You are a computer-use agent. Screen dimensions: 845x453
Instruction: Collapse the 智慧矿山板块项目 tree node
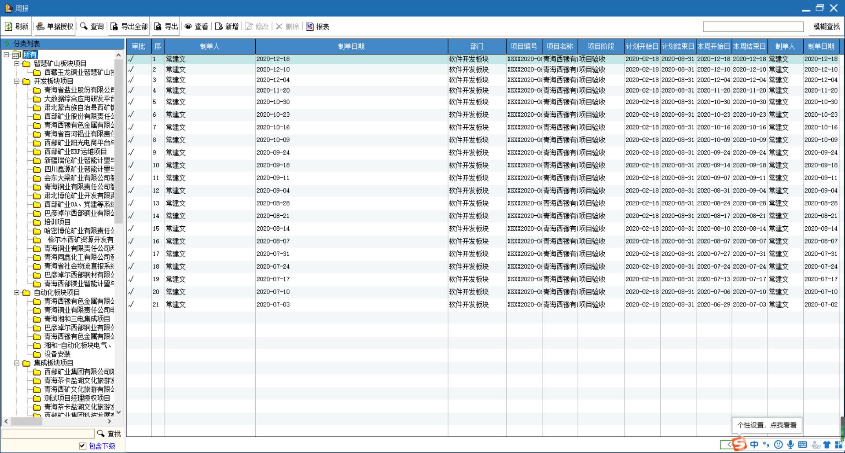pyautogui.click(x=17, y=63)
